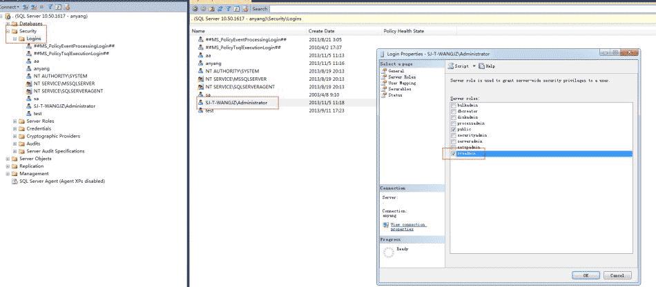The image size is (656, 287).
Task: Select the anyang login icon in details list
Action: tap(200, 63)
